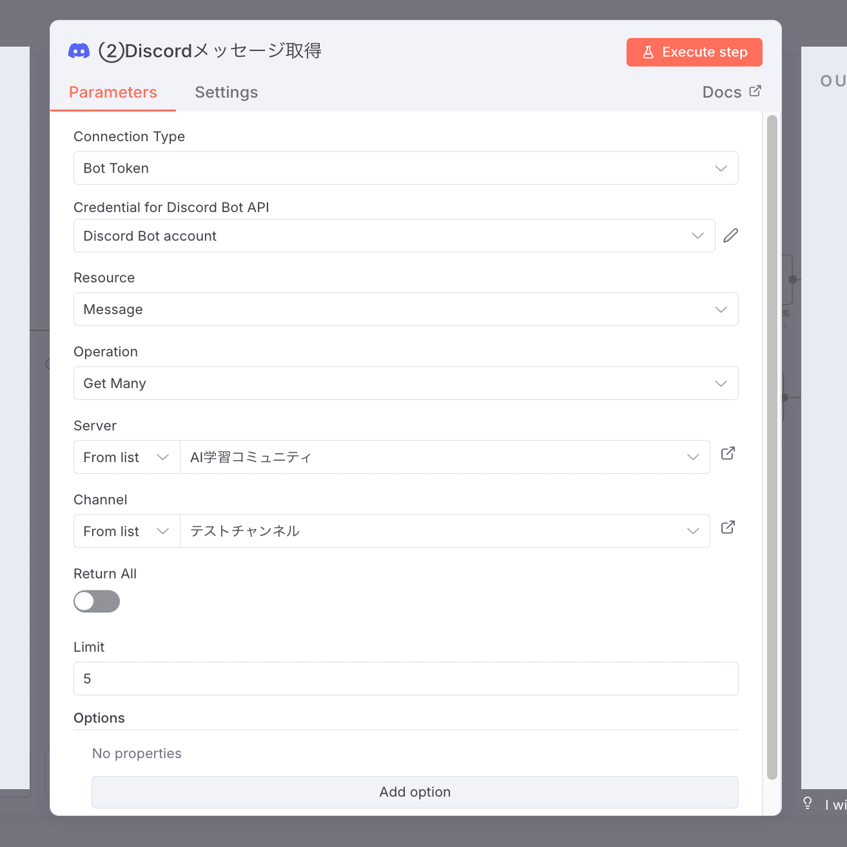Click the lightbulb icon at bottom right
The width and height of the screenshot is (847, 847).
click(x=808, y=803)
